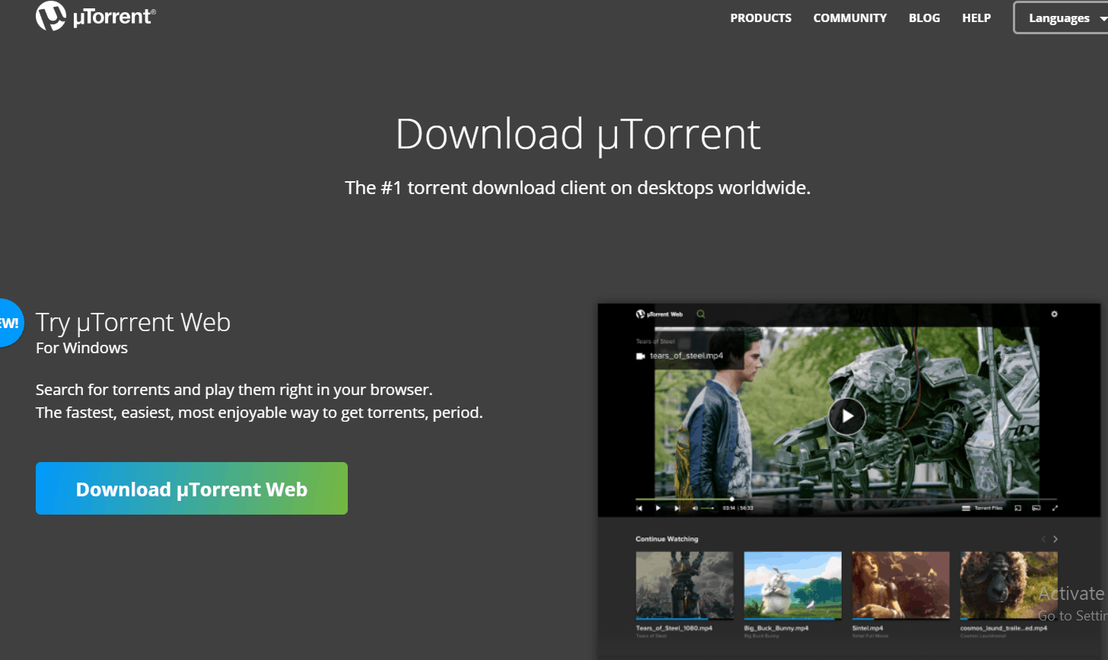The image size is (1108, 660).
Task: Click the skip-to-next icon in the player controls
Action: click(677, 508)
